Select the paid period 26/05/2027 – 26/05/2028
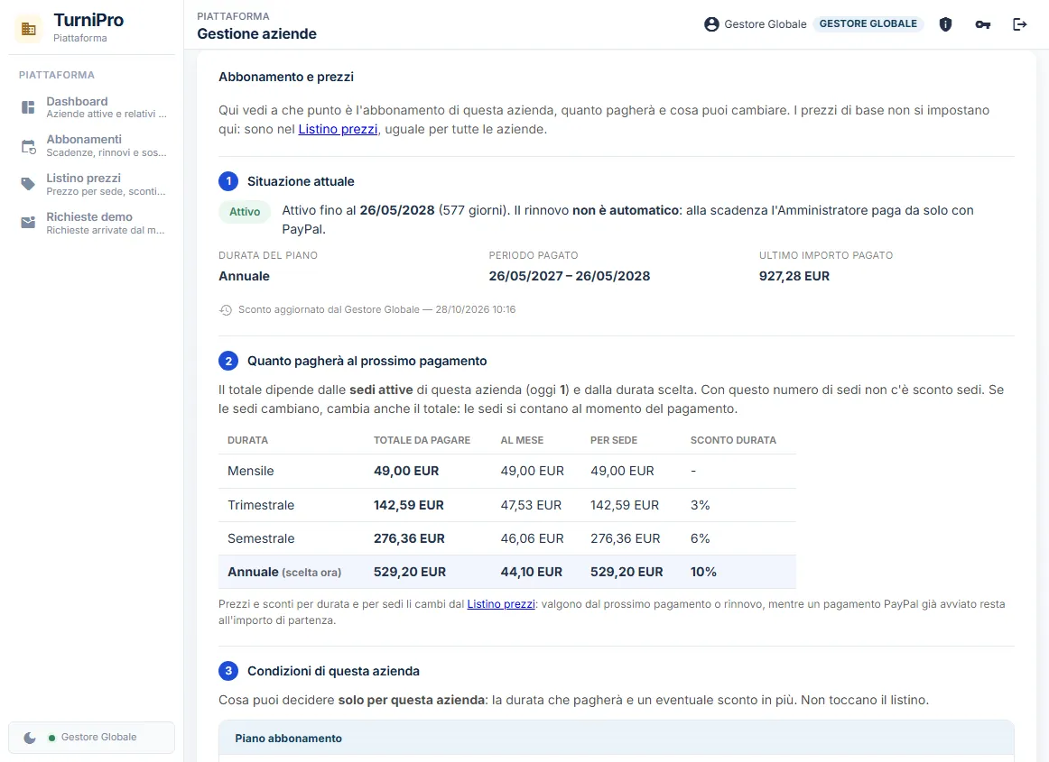This screenshot has height=762, width=1049. (x=570, y=276)
